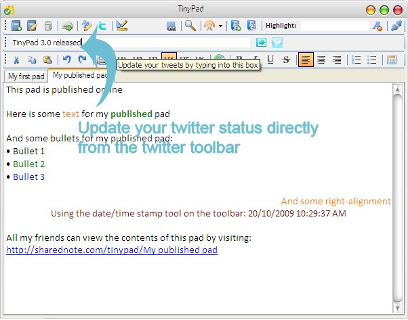The image size is (408, 320).
Task: Toggle strikethrough formatting
Action: [x=286, y=60]
